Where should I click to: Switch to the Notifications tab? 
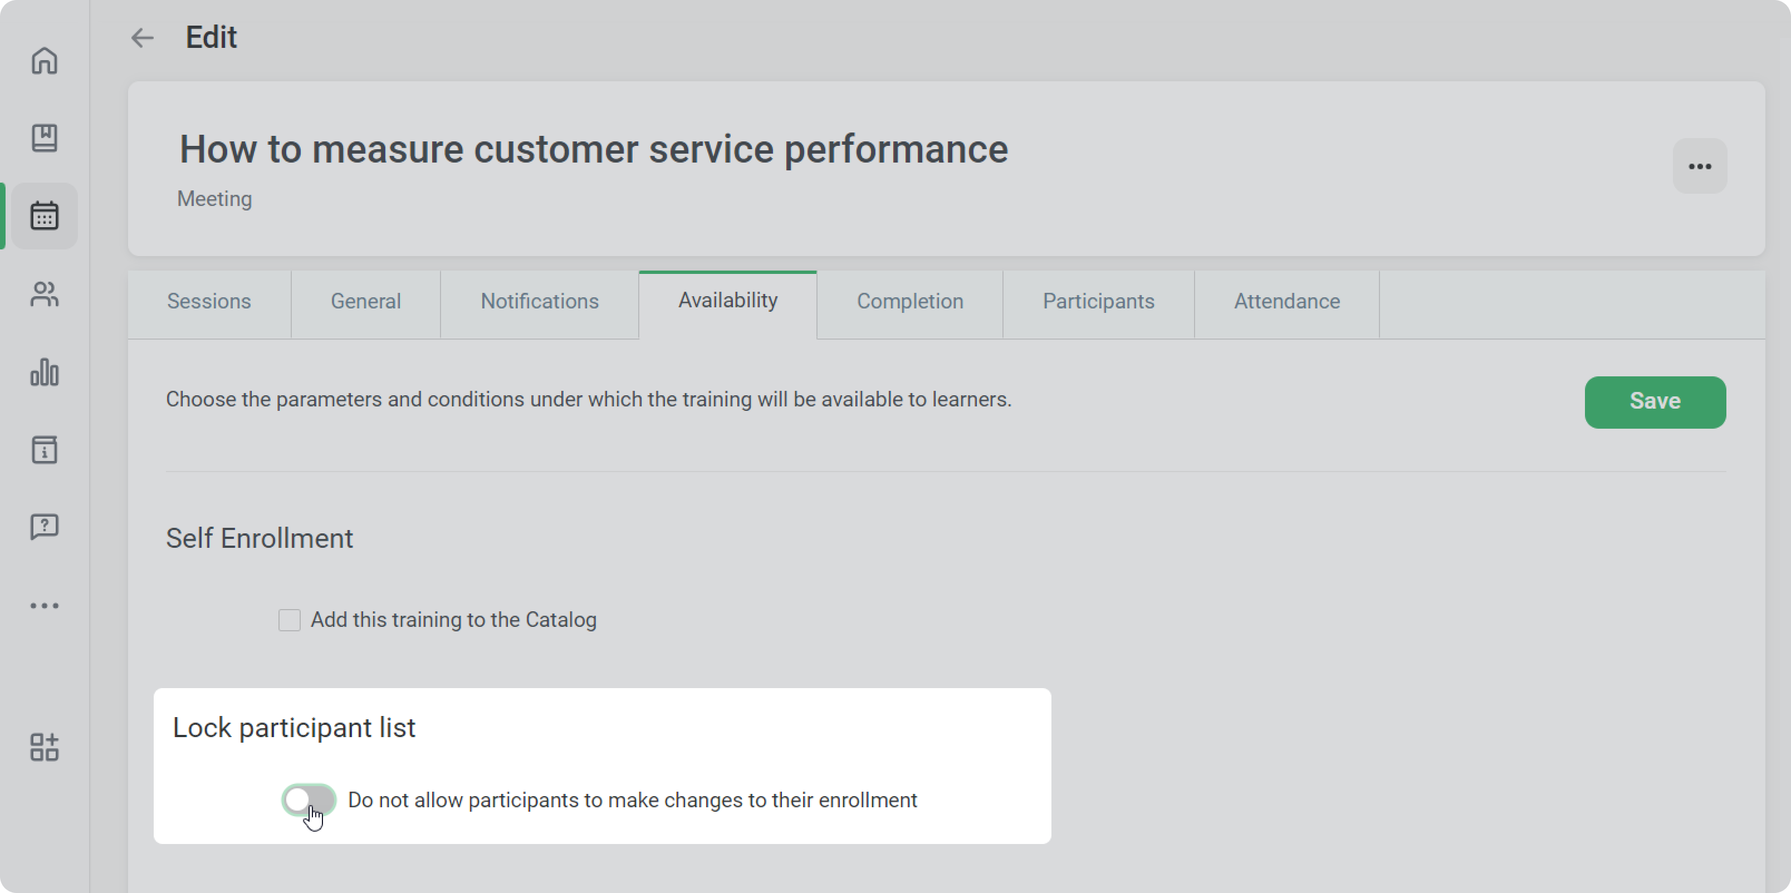pos(540,301)
